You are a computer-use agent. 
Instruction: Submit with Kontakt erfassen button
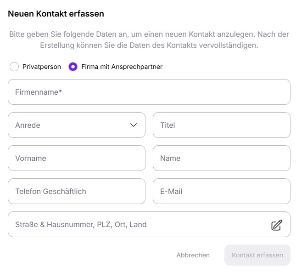coord(257,255)
